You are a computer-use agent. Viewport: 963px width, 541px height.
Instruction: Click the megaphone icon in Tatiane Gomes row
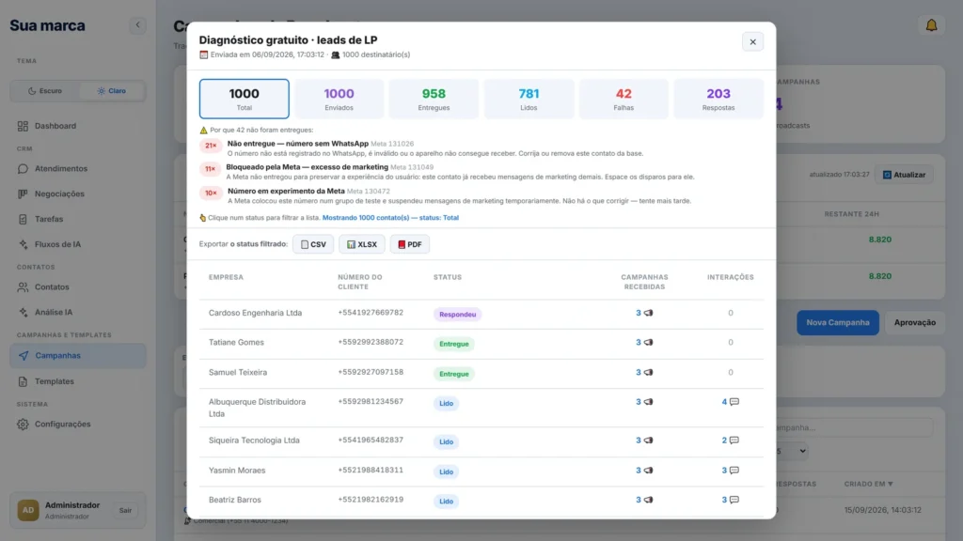coord(648,342)
